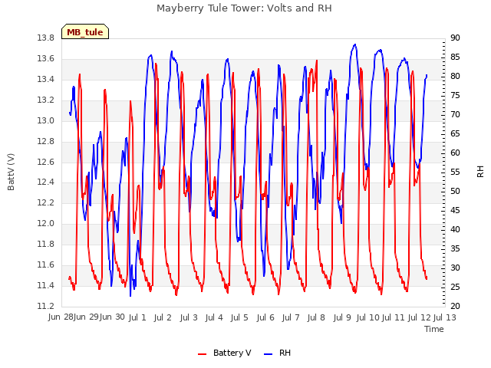Screen dimensions: 491x368
Task: Click the red Battery V legend swatch
Action: [203, 353]
